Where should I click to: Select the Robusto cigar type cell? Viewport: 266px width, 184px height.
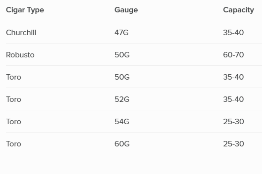tap(20, 55)
